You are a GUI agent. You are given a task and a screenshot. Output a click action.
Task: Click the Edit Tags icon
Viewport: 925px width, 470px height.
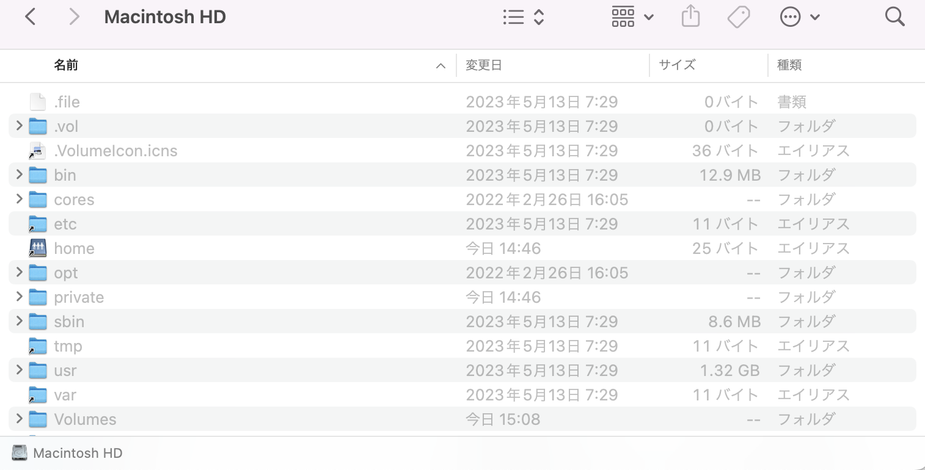[738, 17]
